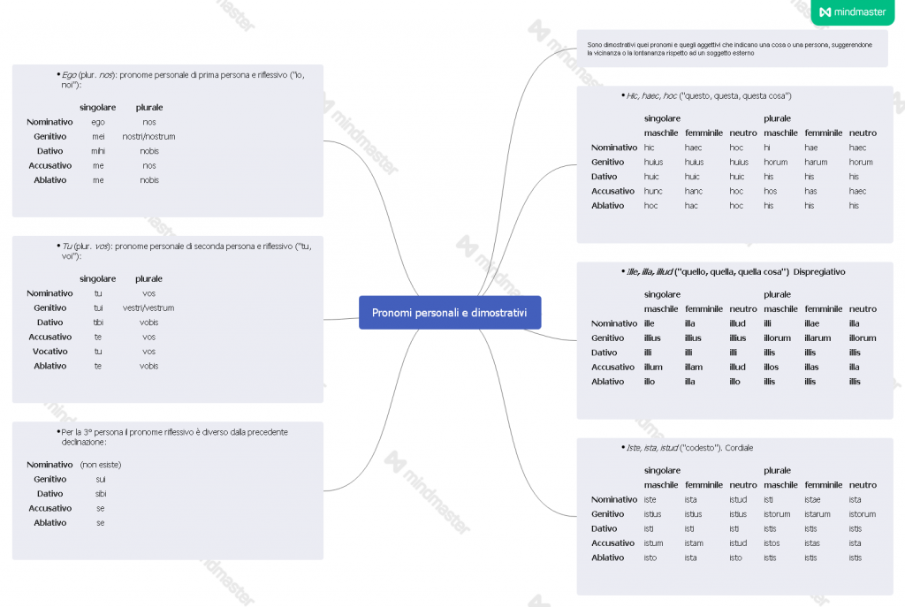Click the mihi dative form
The height and width of the screenshot is (607, 905).
(98, 151)
